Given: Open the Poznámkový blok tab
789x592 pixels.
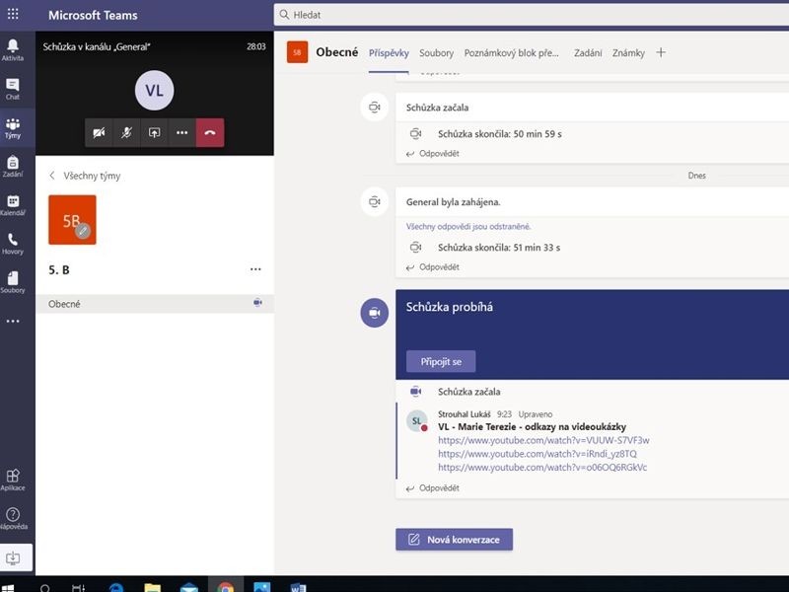Looking at the screenshot, I should point(511,53).
